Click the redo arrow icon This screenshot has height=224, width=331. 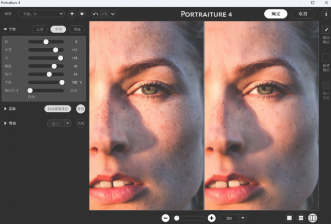105,14
